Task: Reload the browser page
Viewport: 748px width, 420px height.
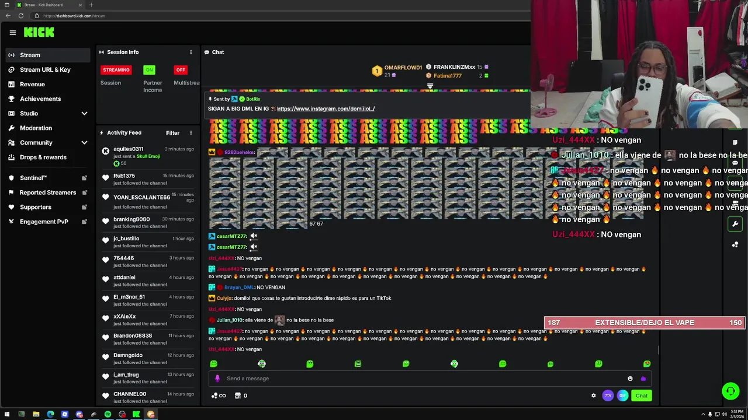Action: click(20, 16)
